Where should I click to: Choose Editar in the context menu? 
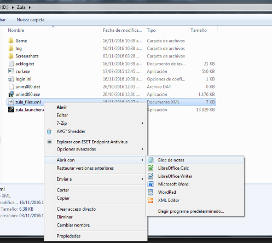(x=96, y=115)
